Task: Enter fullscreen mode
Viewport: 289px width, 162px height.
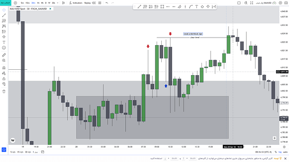Action: (252, 3)
